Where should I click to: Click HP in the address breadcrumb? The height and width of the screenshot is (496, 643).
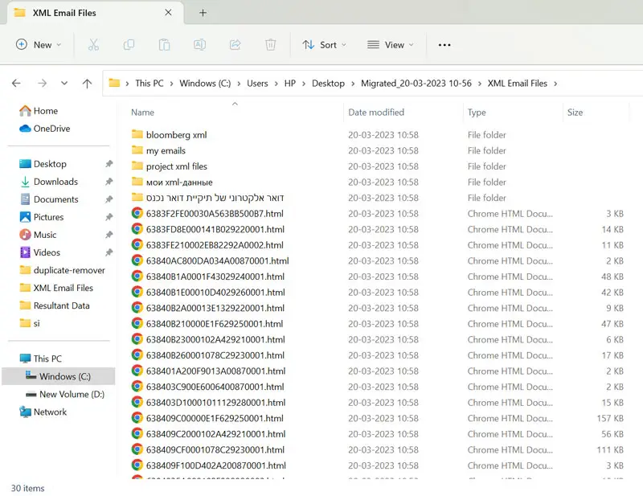pyautogui.click(x=289, y=83)
